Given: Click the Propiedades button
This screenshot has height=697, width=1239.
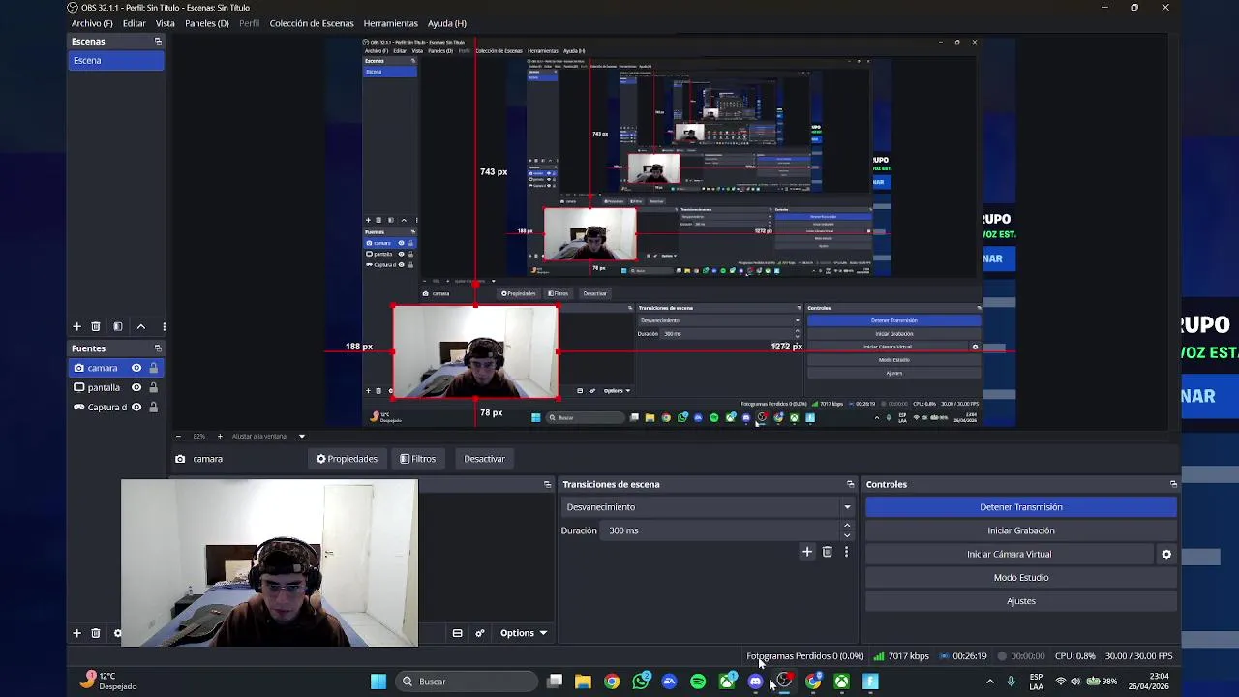Looking at the screenshot, I should (x=347, y=459).
